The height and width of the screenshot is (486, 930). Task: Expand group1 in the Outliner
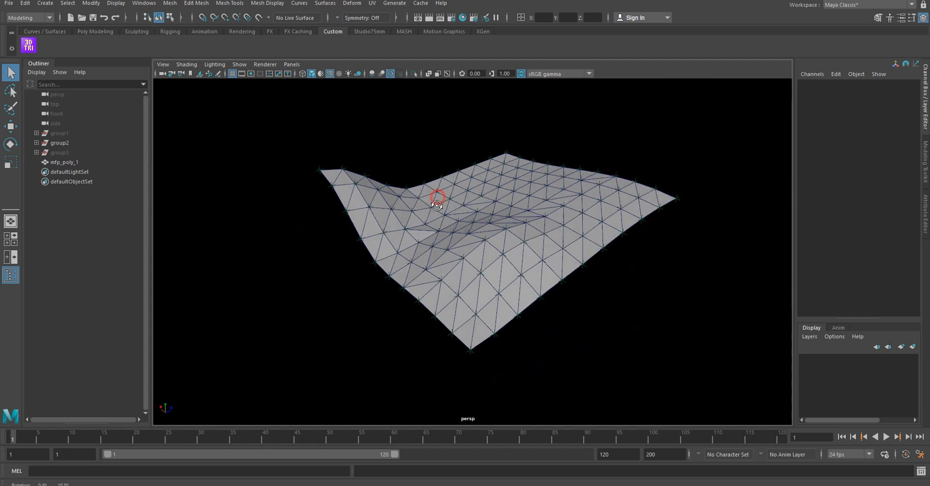point(36,133)
